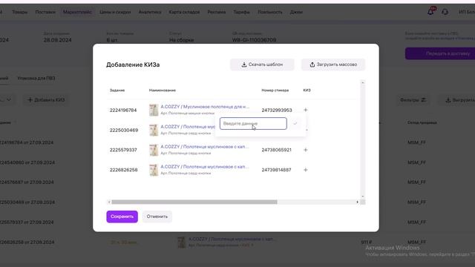Image resolution: width=475 pixels, height=267 pixels.
Task: Select task number 2225030469
Action: (124, 131)
